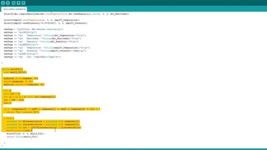Click the webPage CO2 callCO2() ppm line
267x150 pixels.
32,57
